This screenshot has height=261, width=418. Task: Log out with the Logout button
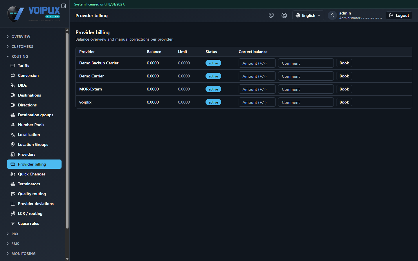(x=399, y=15)
